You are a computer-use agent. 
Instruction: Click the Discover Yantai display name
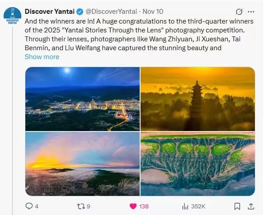pos(49,11)
